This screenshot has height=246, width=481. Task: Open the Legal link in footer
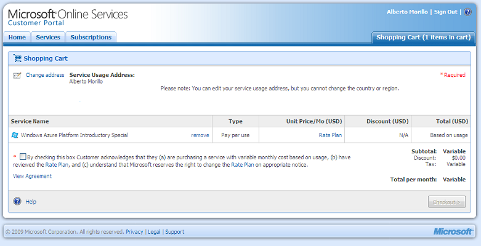pyautogui.click(x=154, y=232)
